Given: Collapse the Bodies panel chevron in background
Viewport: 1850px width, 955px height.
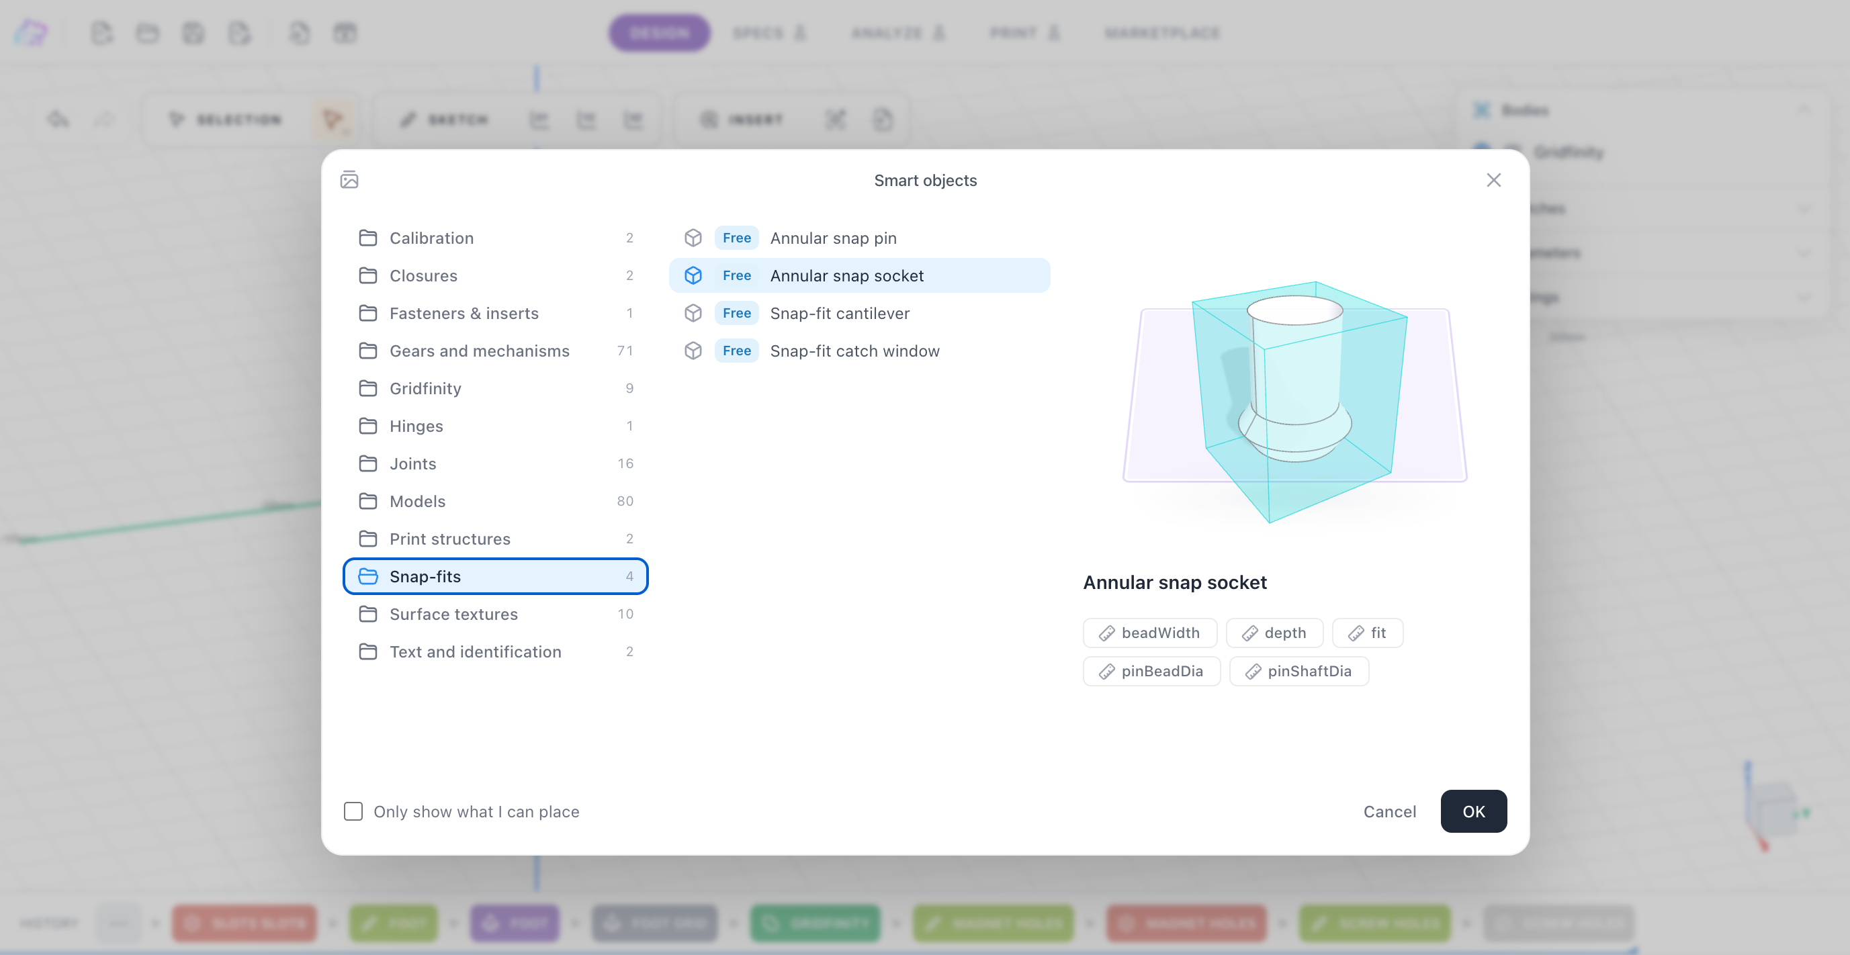Looking at the screenshot, I should [1804, 110].
